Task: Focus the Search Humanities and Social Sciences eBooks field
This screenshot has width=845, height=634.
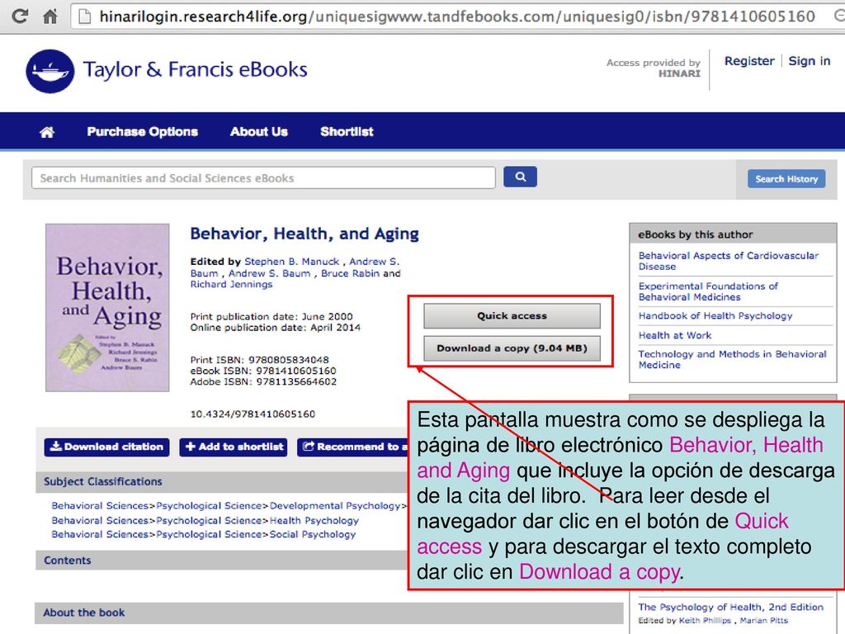Action: (x=263, y=178)
